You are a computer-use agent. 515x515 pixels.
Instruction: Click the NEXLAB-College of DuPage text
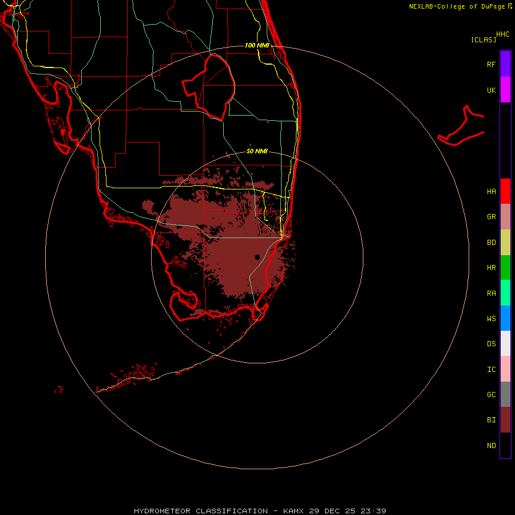click(457, 6)
